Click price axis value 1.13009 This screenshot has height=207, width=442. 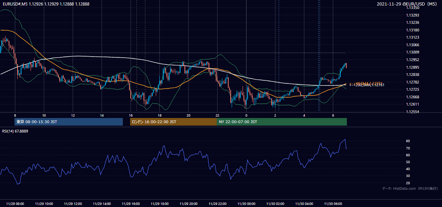click(413, 52)
